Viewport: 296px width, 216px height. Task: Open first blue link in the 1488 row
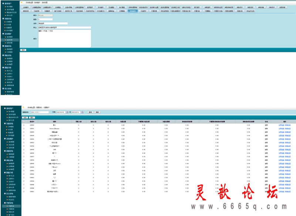coord(281,149)
